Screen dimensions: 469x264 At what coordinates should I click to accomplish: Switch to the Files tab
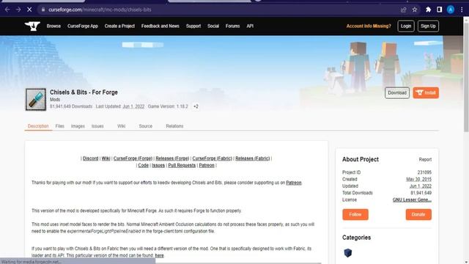[60, 126]
